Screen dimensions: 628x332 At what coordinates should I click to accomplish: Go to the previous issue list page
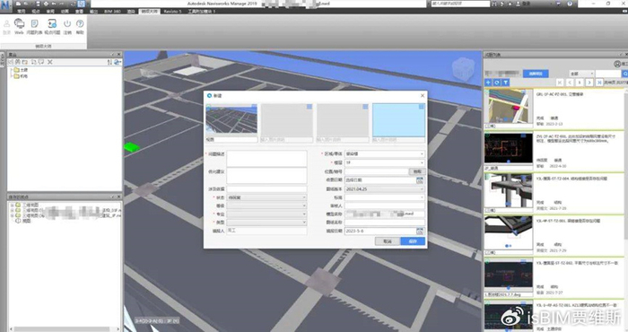point(570,83)
